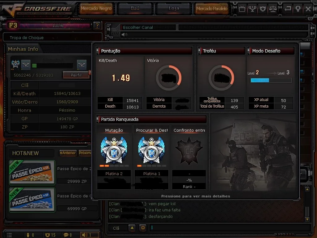Click the green rank XP progress bar
The width and height of the screenshot is (317, 238).
52,66
